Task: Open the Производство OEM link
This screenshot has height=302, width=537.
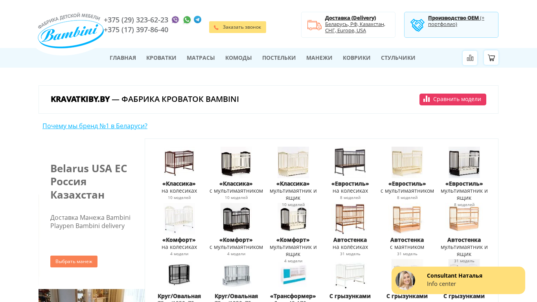Action: tap(456, 21)
